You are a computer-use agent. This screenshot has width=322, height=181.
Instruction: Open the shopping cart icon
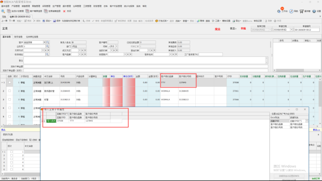(x=302, y=11)
